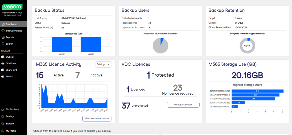Screen dimensions: 292x135
Task: Click the oldest retention point 17/04/2025
Action: [241, 28]
